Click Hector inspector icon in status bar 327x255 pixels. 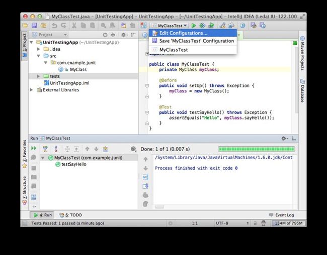click(264, 223)
